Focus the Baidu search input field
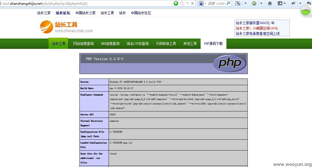The image size is (312, 167). 217,3
